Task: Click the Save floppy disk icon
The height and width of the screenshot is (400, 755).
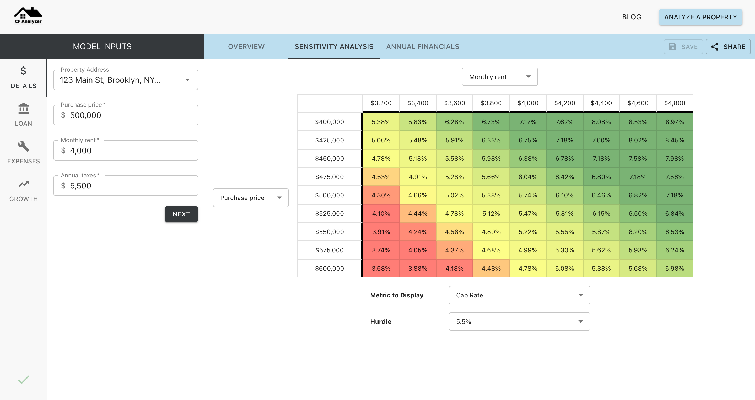Action: click(x=672, y=47)
